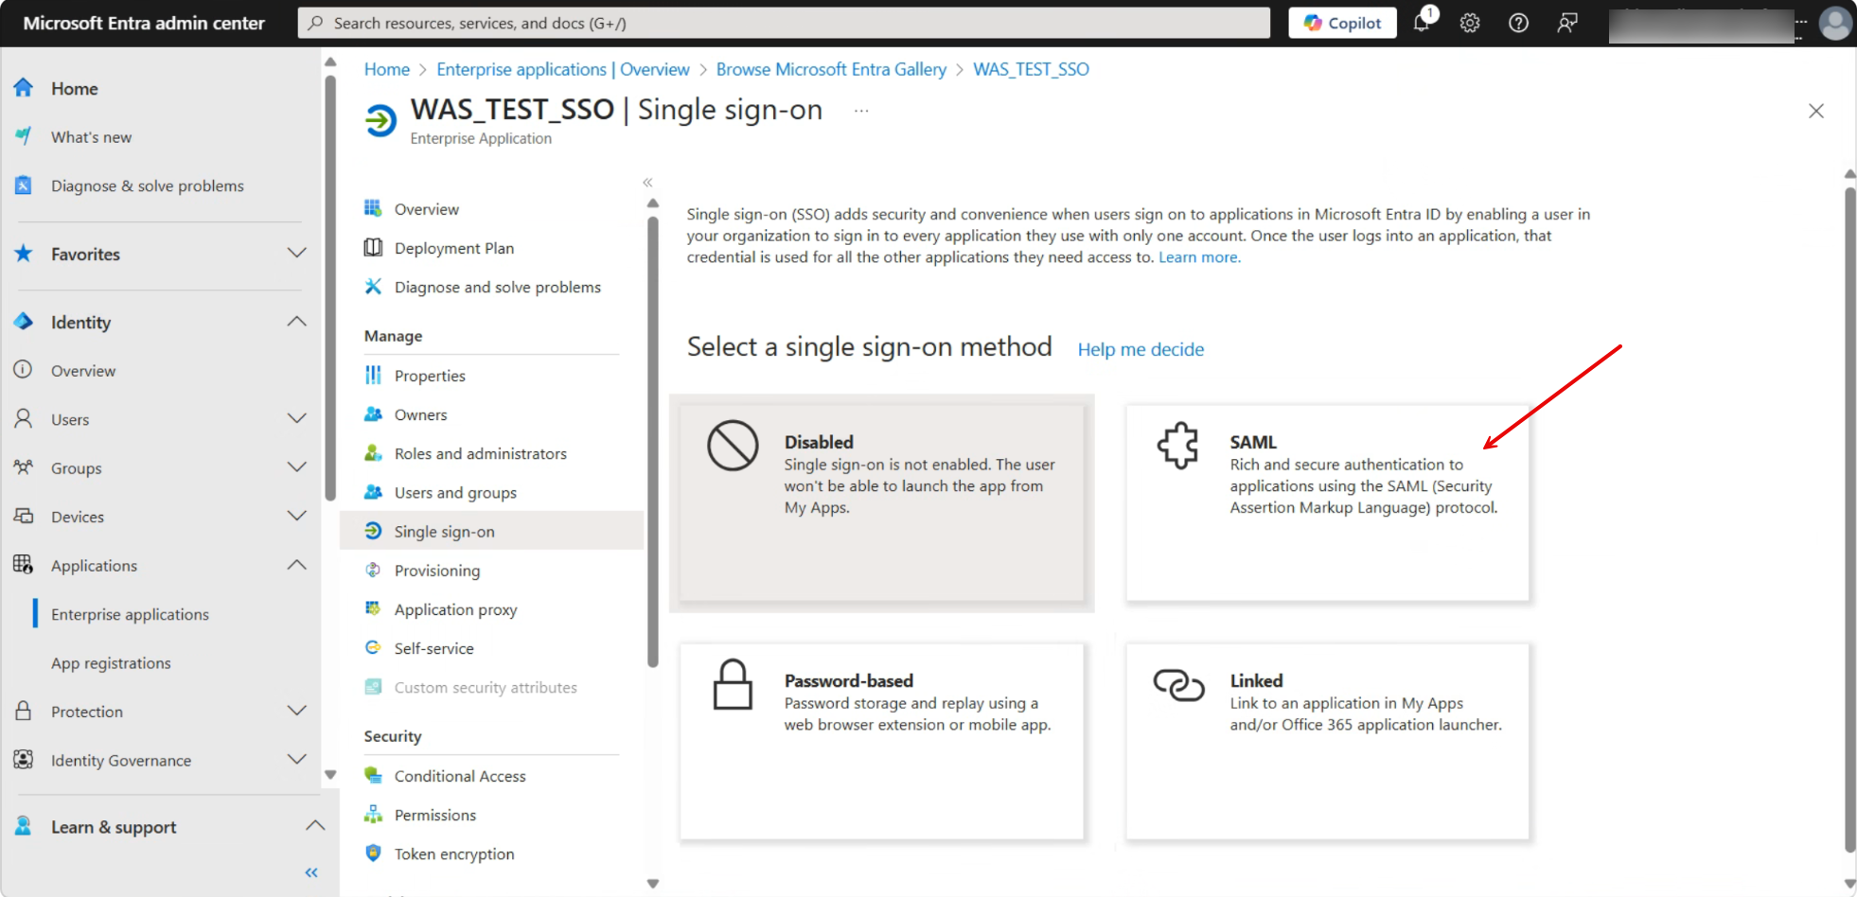Viewport: 1857px width, 897px height.
Task: Close the Single sign-on blade
Action: [x=1816, y=111]
